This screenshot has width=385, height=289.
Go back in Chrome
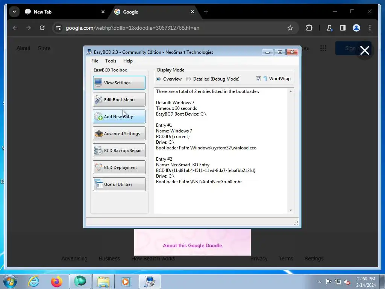(x=15, y=28)
